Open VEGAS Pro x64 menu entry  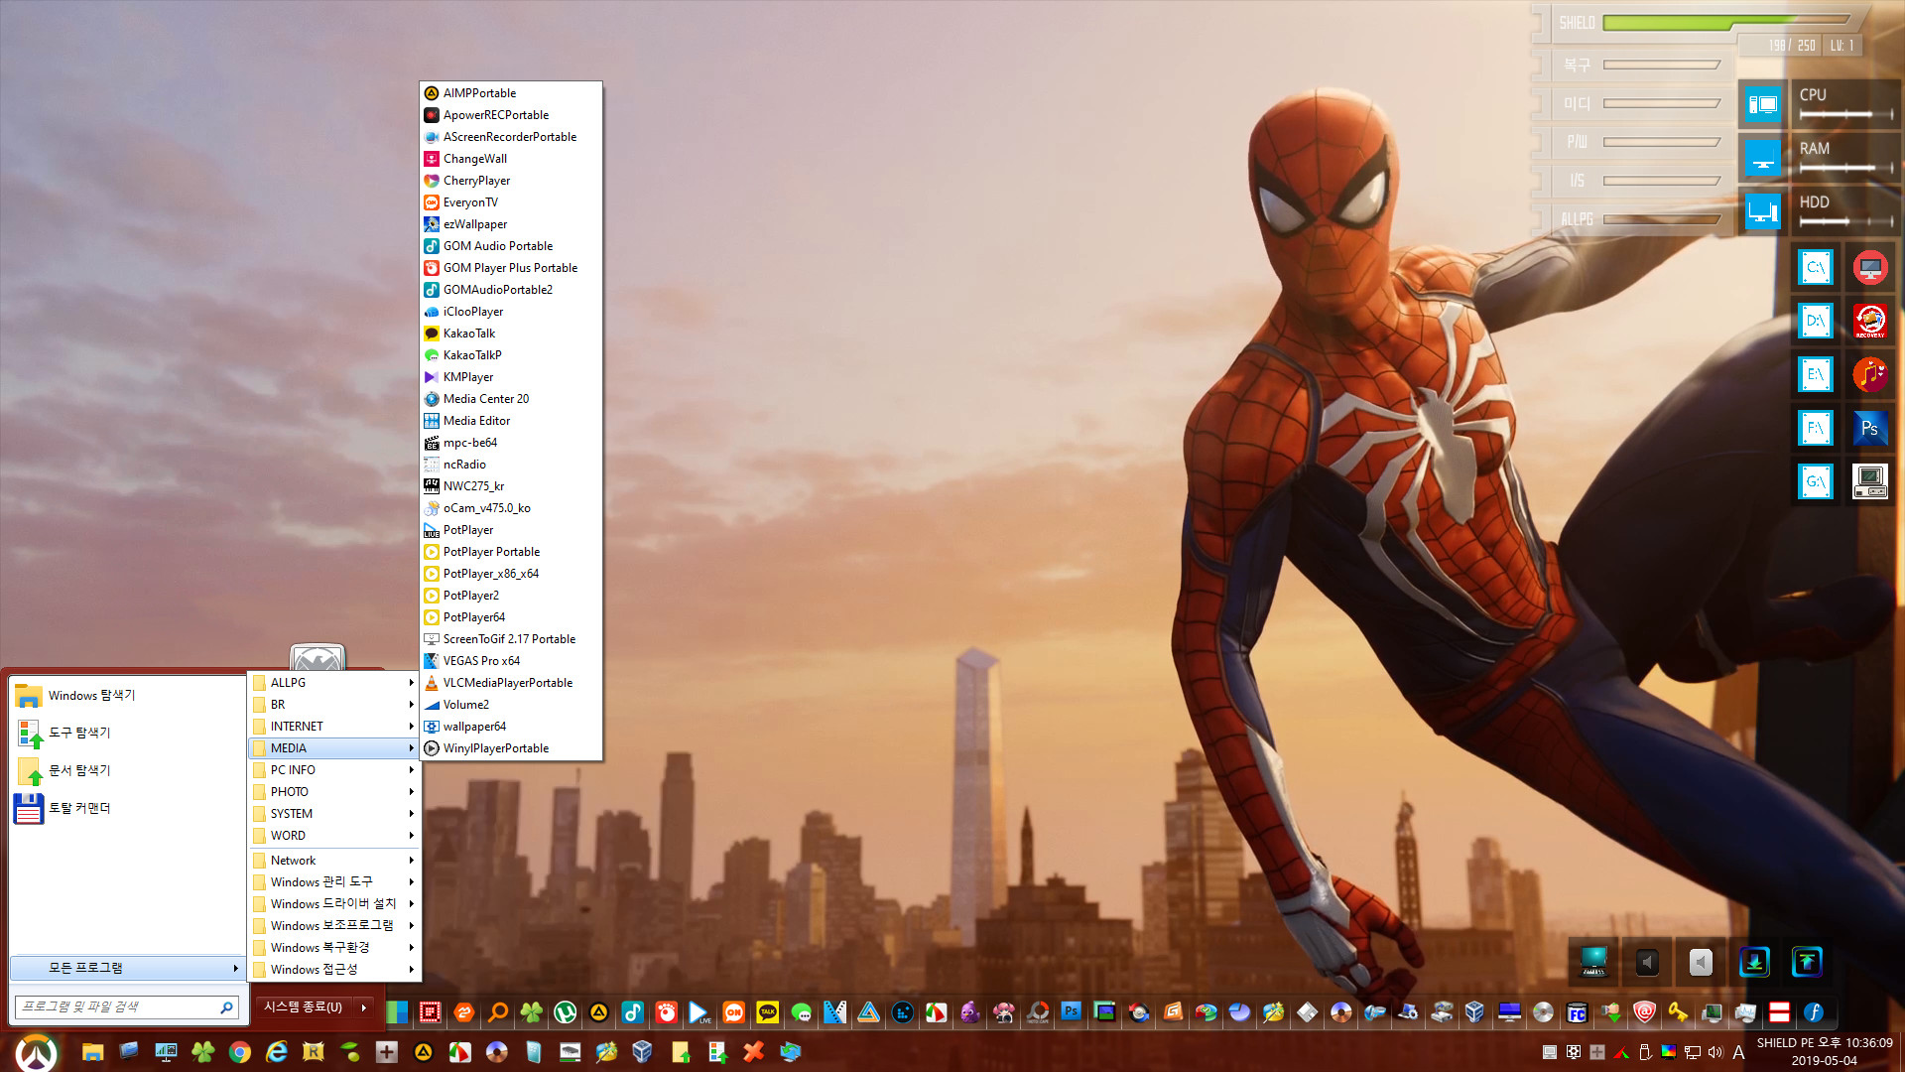click(x=511, y=661)
